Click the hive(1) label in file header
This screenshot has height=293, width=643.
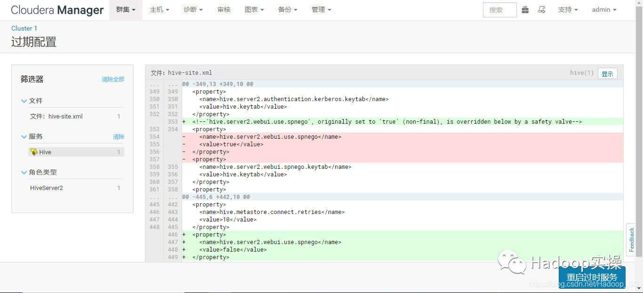pos(582,73)
